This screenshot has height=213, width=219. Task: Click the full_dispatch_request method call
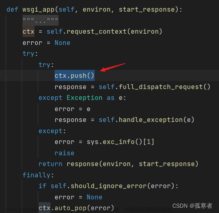pyautogui.click(x=154, y=87)
